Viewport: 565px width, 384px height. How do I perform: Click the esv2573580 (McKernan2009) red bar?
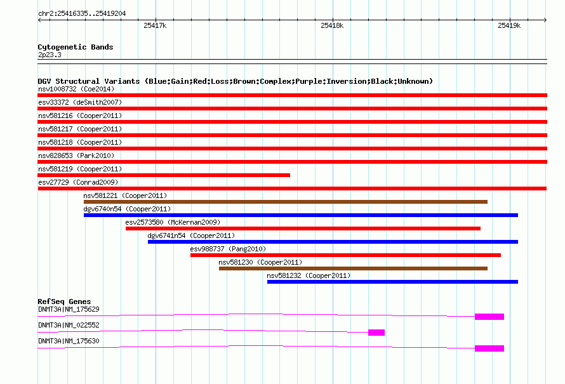pos(303,228)
